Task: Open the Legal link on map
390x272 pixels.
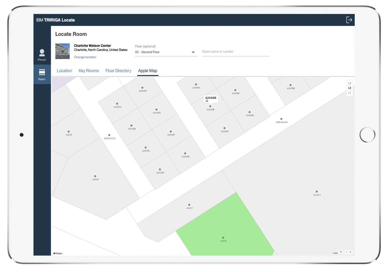Action: tap(335, 253)
